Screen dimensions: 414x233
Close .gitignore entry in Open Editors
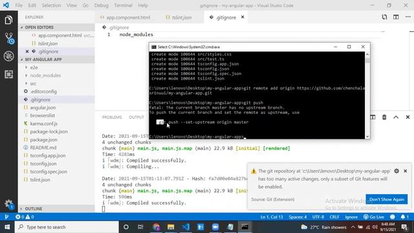pyautogui.click(x=27, y=52)
